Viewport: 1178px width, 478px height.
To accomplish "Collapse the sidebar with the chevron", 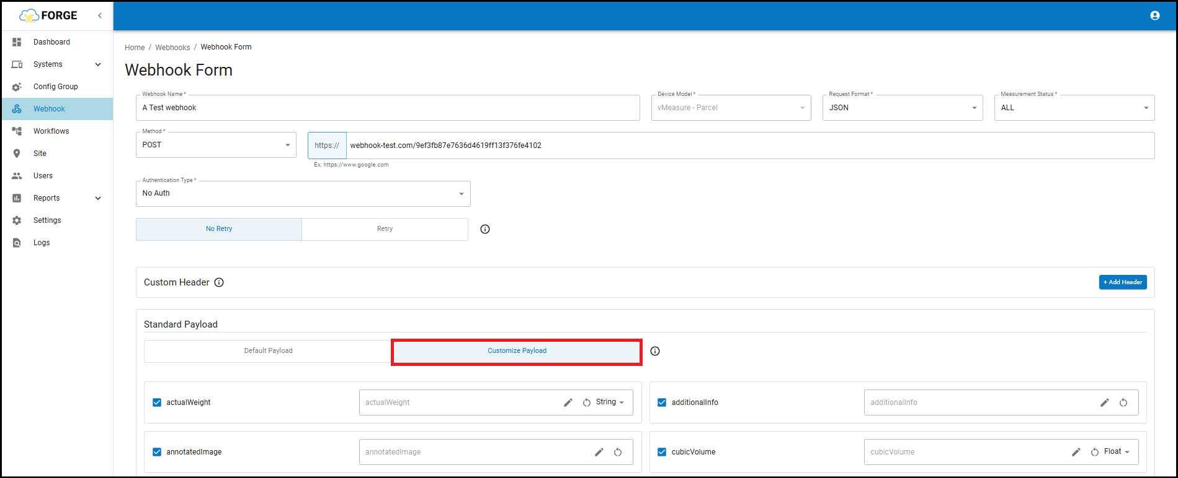I will 100,15.
